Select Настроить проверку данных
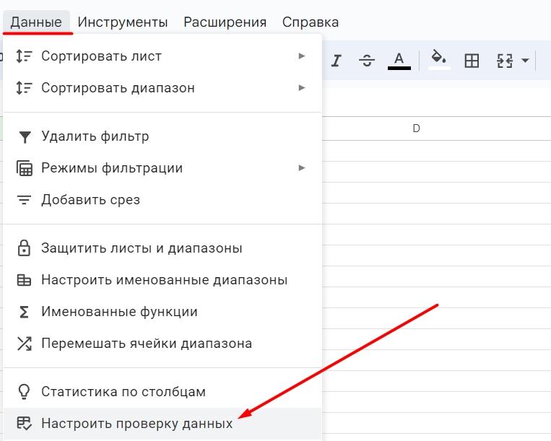 137,424
